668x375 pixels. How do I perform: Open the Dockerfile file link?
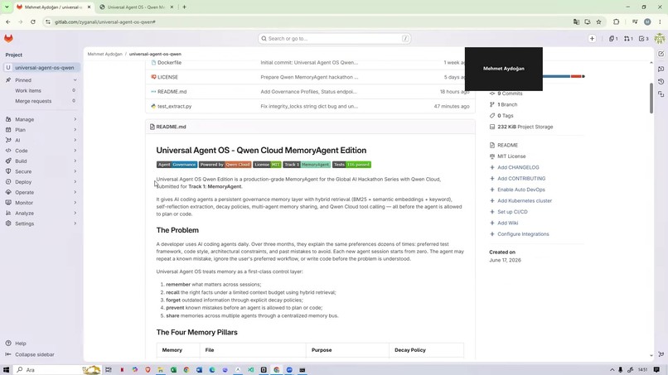pos(170,63)
